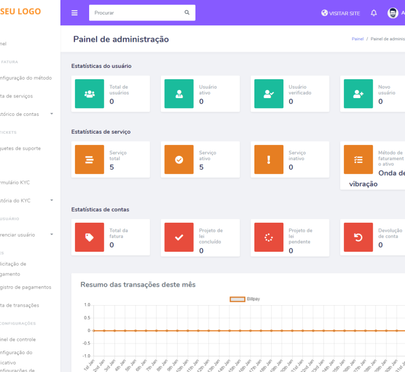Image resolution: width=405 pixels, height=372 pixels.
Task: Click the admin profile avatar
Action: pyautogui.click(x=393, y=13)
